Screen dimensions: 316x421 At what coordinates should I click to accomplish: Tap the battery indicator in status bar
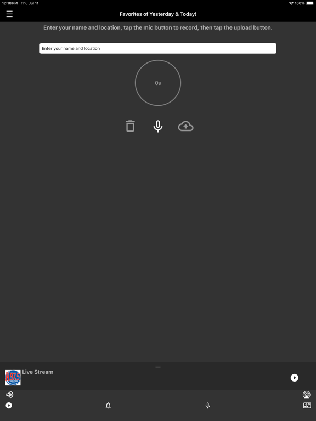[x=310, y=3]
